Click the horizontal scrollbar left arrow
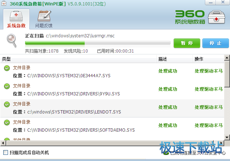The image size is (230, 161). tap(3, 143)
